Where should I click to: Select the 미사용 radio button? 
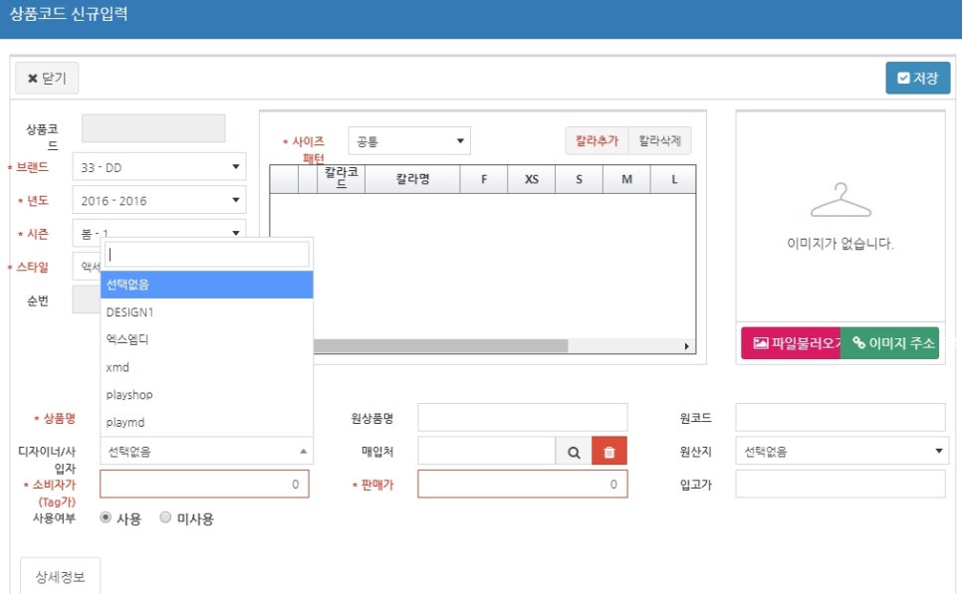tap(165, 518)
